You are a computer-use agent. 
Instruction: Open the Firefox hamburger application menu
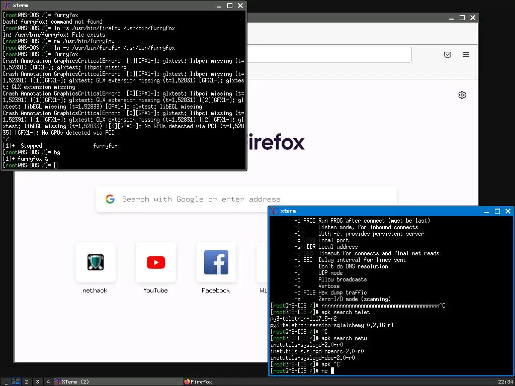[465, 55]
